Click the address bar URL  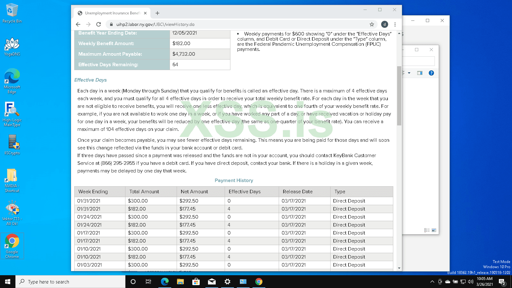tap(156, 24)
